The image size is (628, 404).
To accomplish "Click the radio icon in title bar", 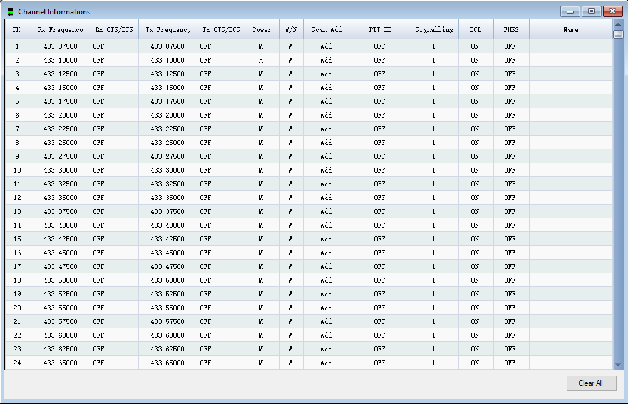I will (x=10, y=11).
